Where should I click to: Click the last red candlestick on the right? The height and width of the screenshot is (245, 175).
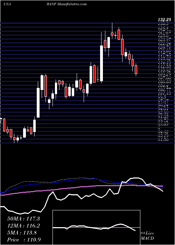coord(136,70)
